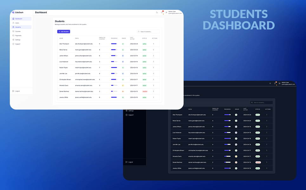
Task: Click the Search students field in light dashboard
Action: click(x=149, y=32)
